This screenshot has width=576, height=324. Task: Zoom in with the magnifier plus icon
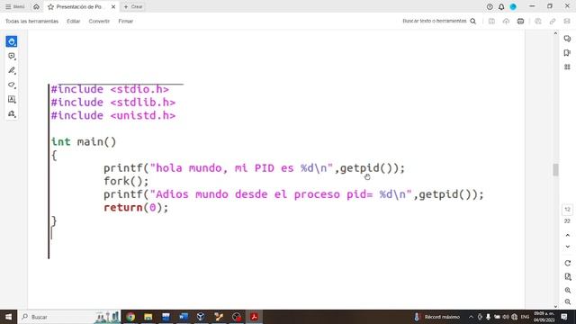coord(568,290)
